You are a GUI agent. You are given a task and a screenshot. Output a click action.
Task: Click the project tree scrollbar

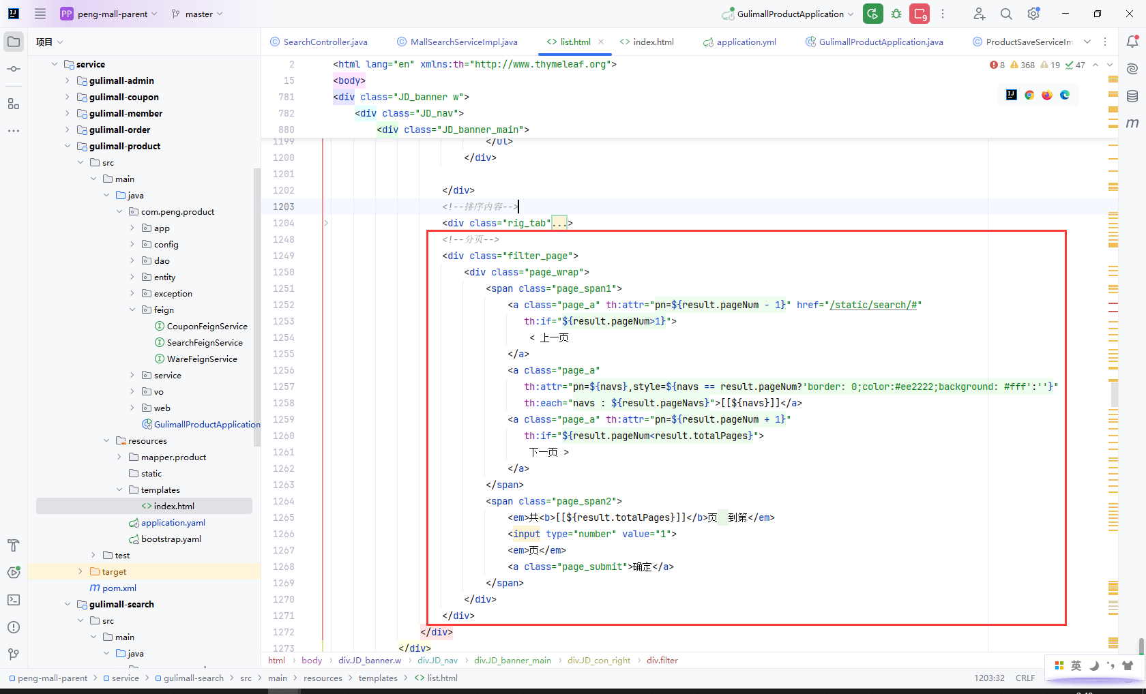257,307
